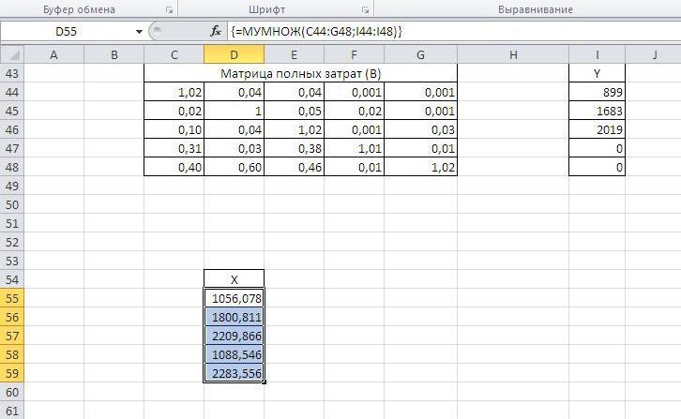
Task: Click the Insert Function fx icon
Action: click(216, 31)
